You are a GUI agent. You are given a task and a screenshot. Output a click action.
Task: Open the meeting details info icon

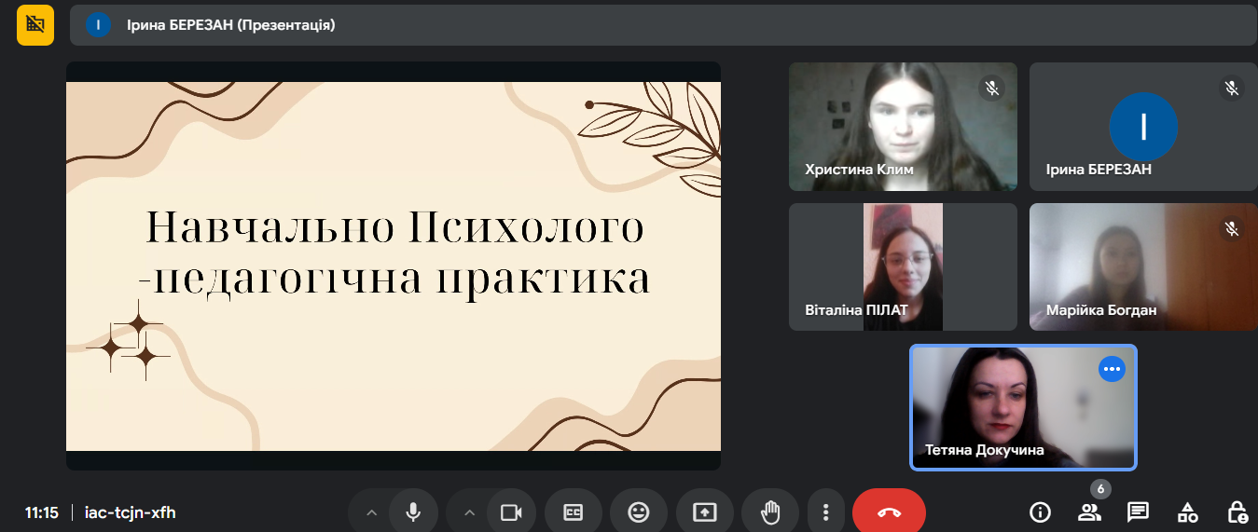[1040, 512]
